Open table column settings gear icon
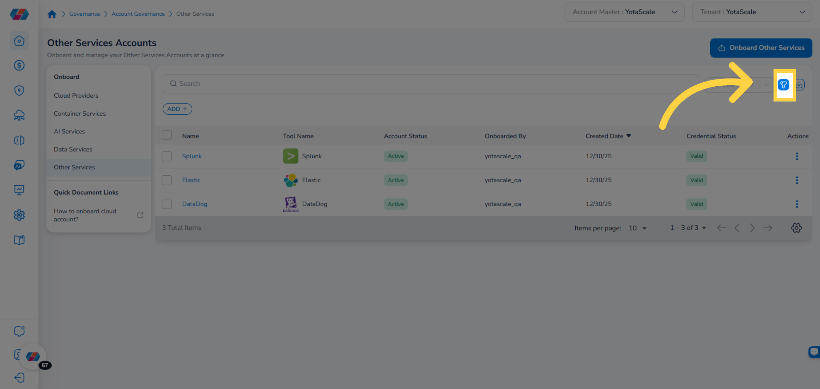 click(796, 228)
